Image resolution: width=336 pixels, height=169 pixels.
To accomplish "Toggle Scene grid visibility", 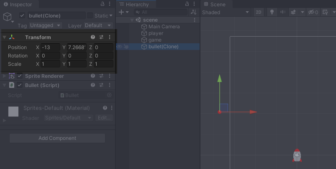I will [325, 12].
